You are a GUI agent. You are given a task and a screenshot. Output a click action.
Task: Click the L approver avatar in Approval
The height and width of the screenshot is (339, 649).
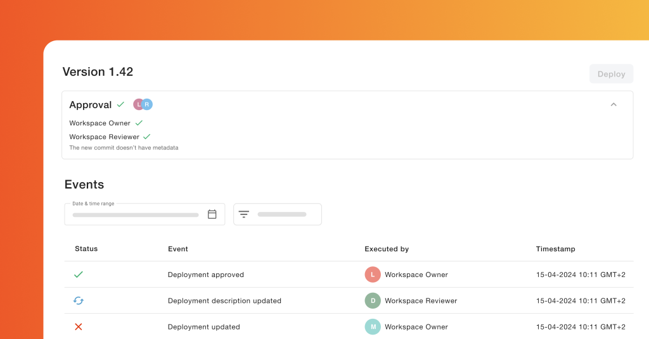(x=138, y=104)
